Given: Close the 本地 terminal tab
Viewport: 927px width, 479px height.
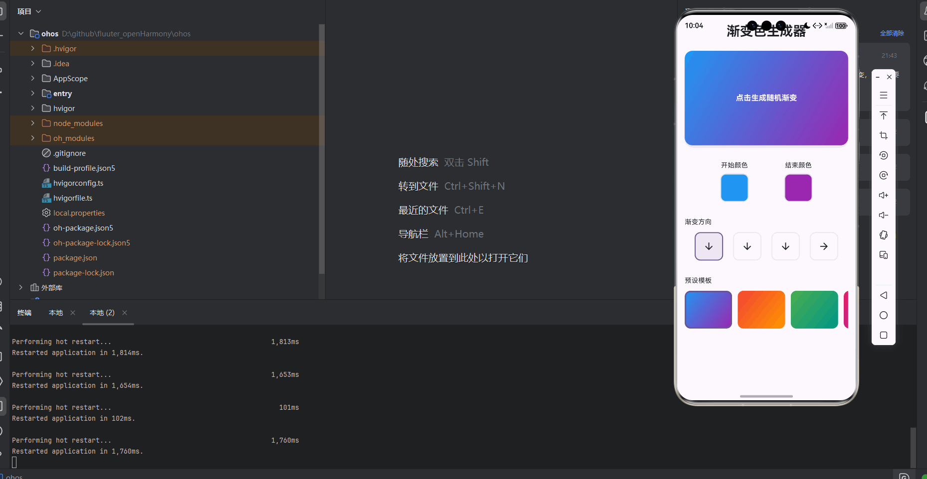Looking at the screenshot, I should pyautogui.click(x=73, y=313).
